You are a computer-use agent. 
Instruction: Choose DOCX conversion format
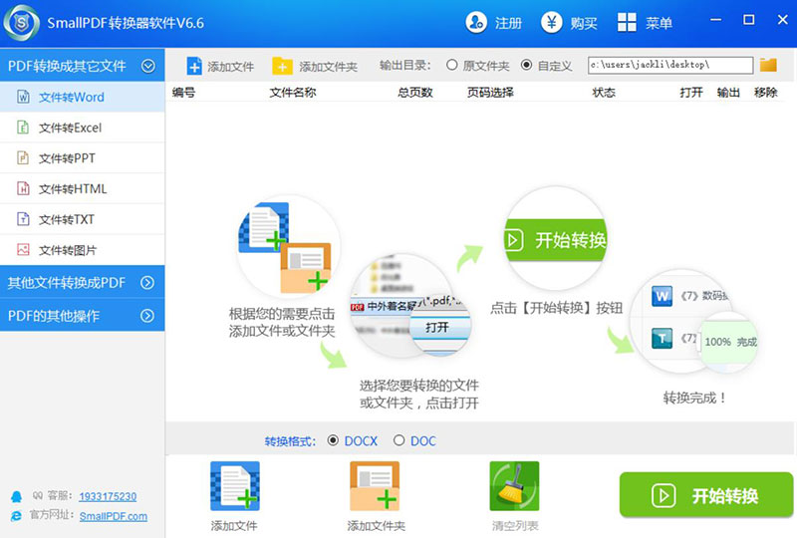coord(333,440)
